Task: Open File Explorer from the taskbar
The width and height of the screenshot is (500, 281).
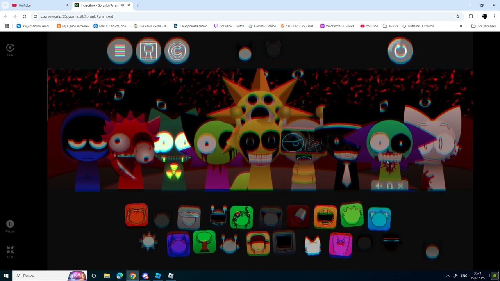Action: click(107, 276)
